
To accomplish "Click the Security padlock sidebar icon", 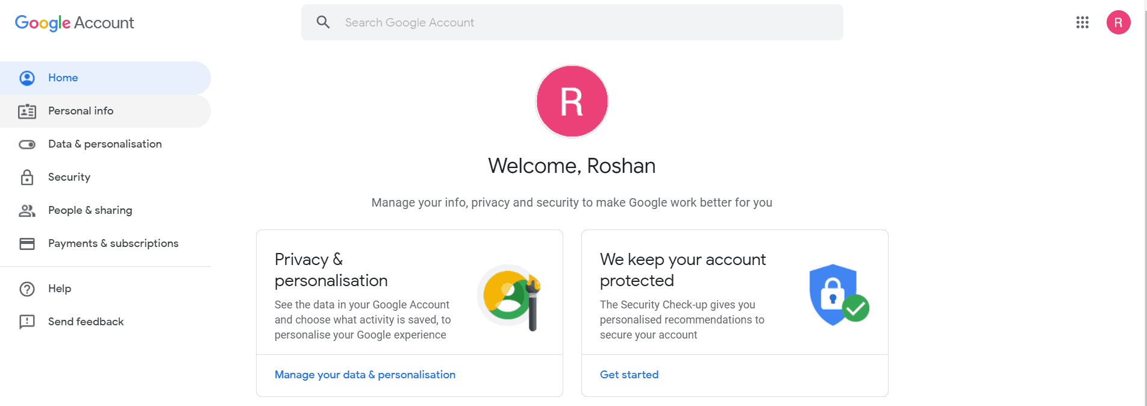I will [x=27, y=177].
